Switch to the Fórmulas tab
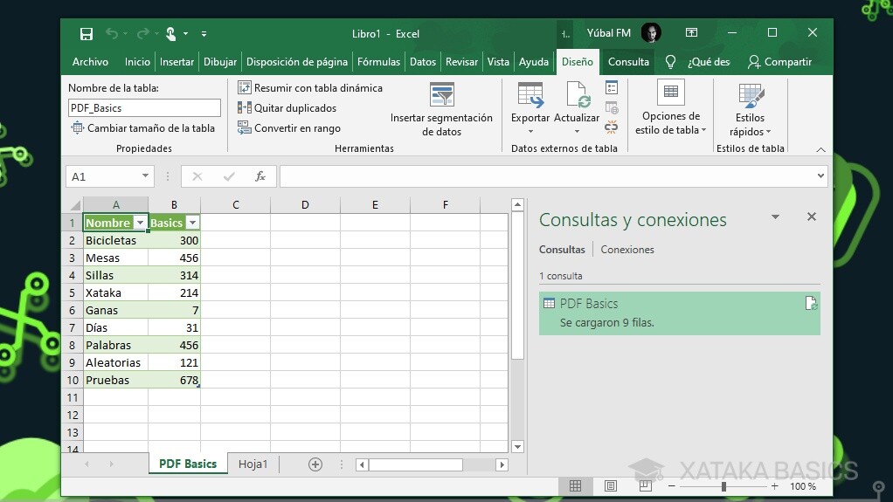The height and width of the screenshot is (502, 893). (x=378, y=61)
